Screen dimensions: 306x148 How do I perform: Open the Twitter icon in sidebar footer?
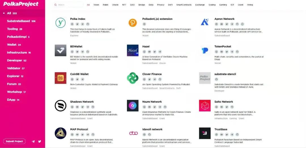point(40,142)
